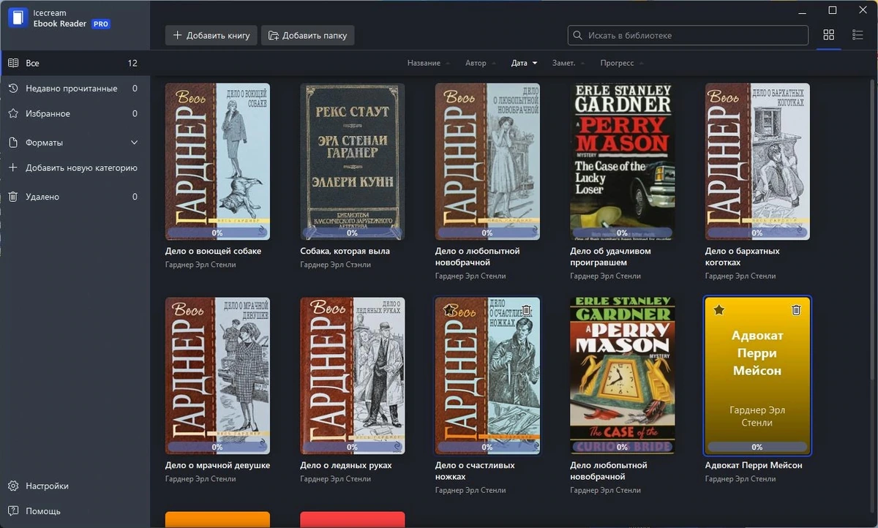Click the Settings gear icon in the sidebar

tap(13, 486)
